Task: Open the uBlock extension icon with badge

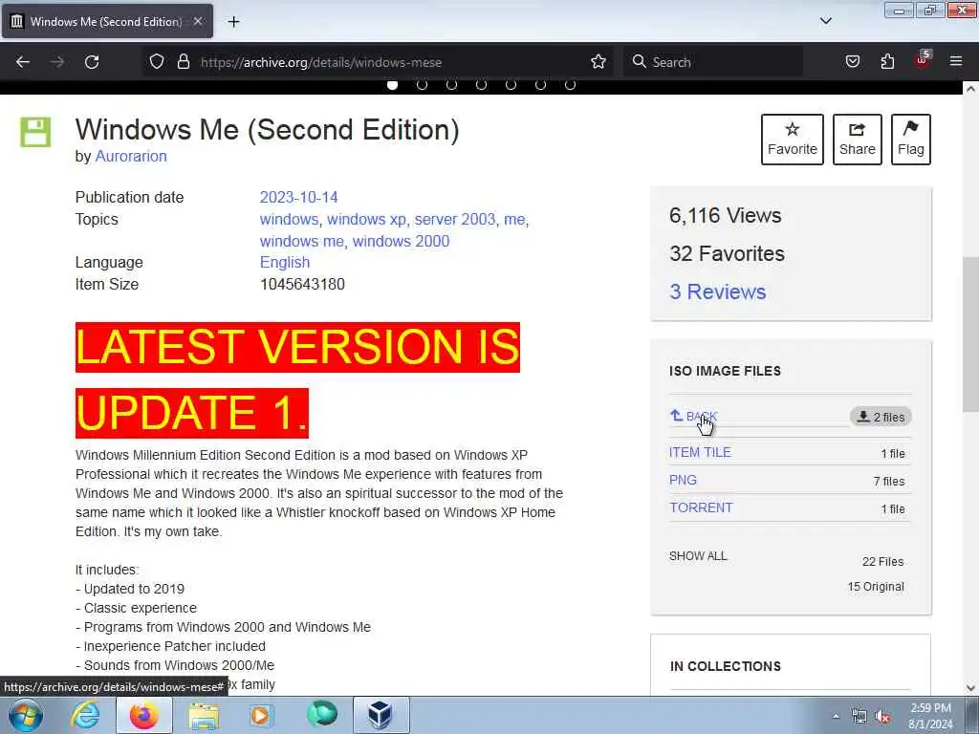Action: click(923, 60)
